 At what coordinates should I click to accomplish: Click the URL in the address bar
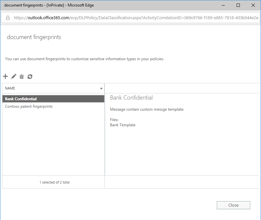(x=136, y=18)
